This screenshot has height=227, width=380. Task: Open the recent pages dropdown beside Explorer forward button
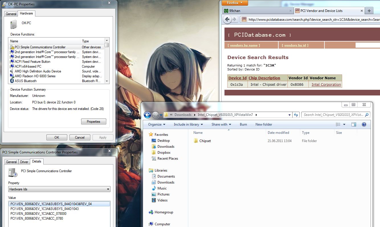click(161, 115)
